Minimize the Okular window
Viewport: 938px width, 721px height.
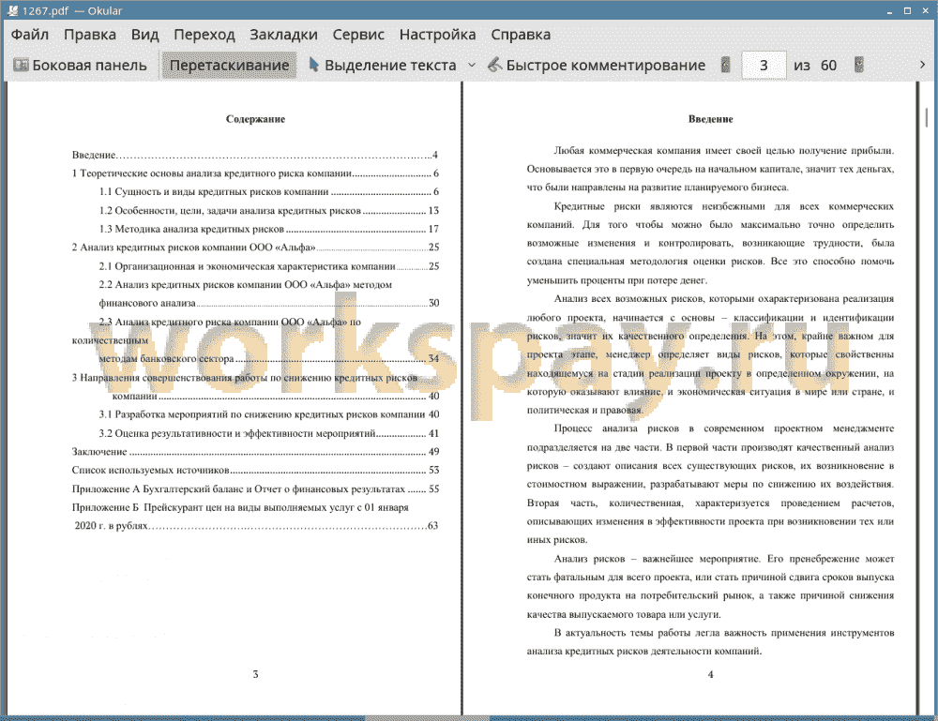point(889,10)
